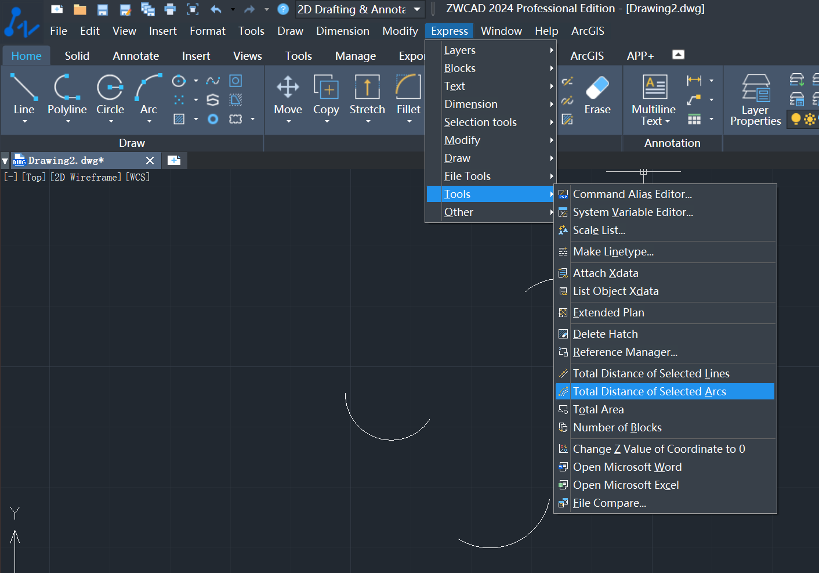Select the Copy tool

[326, 93]
